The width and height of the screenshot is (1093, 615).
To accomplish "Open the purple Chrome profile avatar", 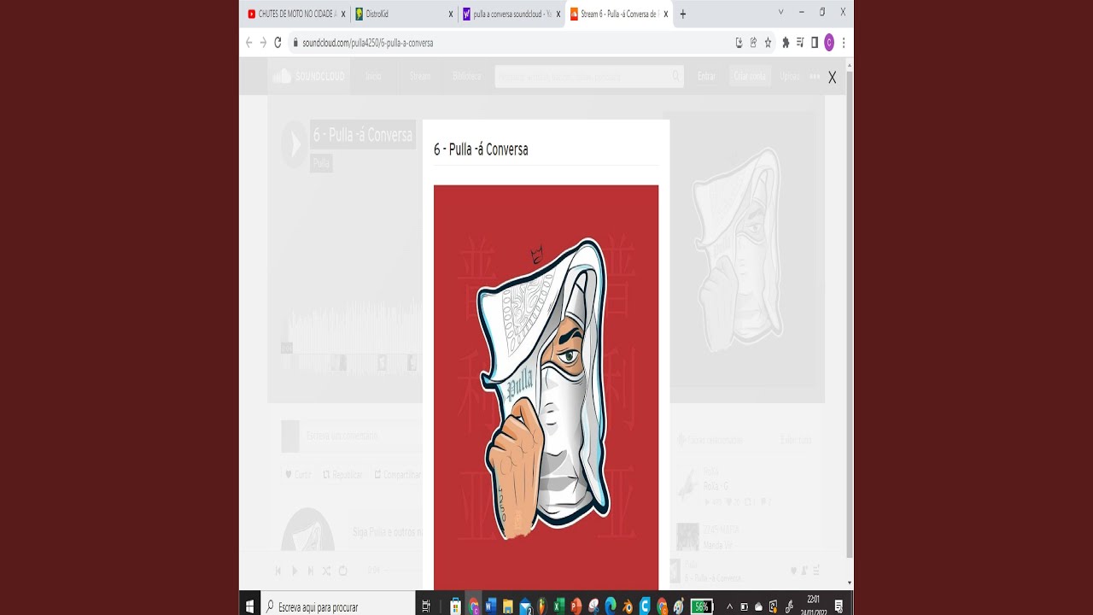I will tap(829, 42).
